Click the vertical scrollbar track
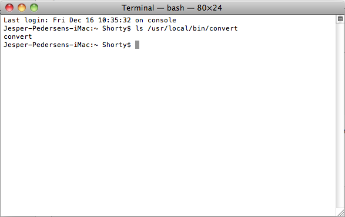Screen dimensions: 345x217 [340, 115]
